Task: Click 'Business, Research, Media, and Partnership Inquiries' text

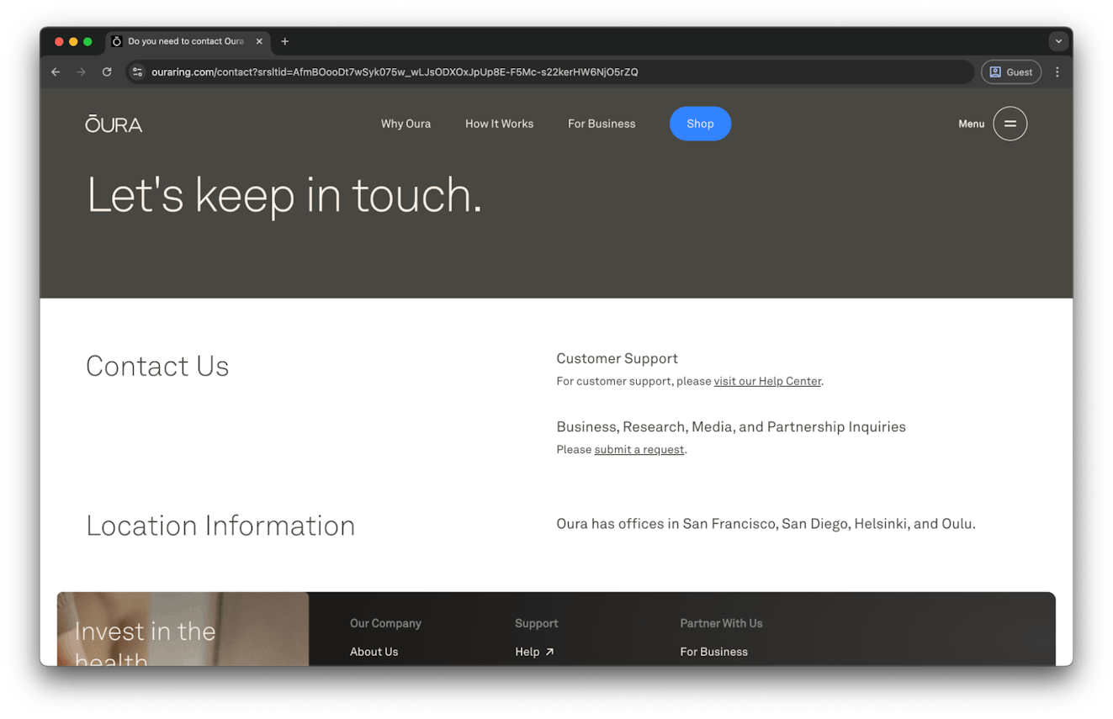Action: (731, 426)
